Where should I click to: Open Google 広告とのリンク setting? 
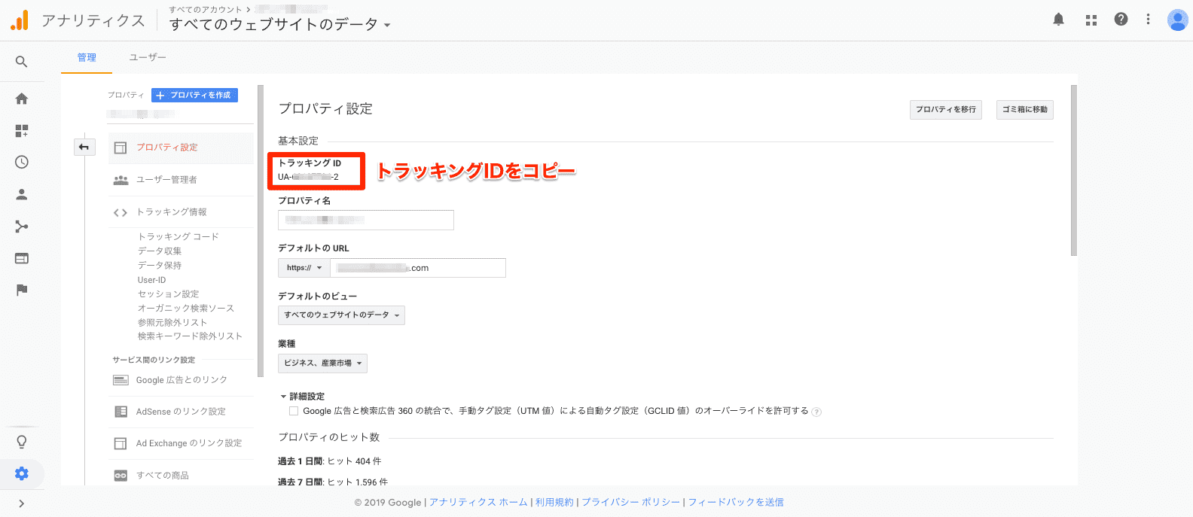pyautogui.click(x=181, y=380)
